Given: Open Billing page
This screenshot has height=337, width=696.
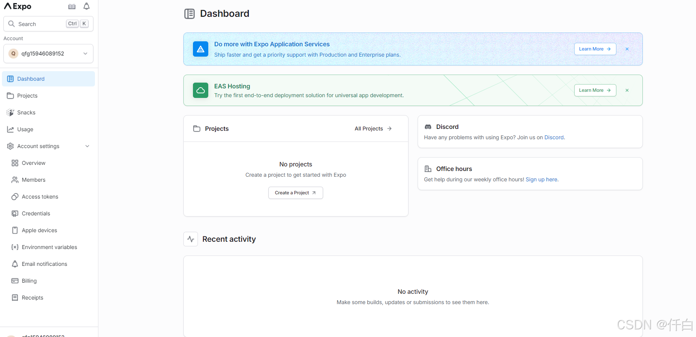Looking at the screenshot, I should point(48,281).
